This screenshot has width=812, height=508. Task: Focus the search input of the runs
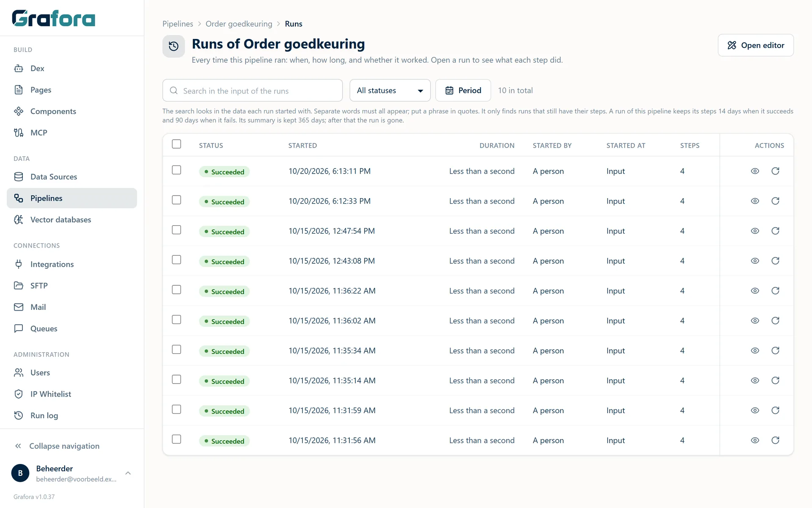pyautogui.click(x=252, y=90)
